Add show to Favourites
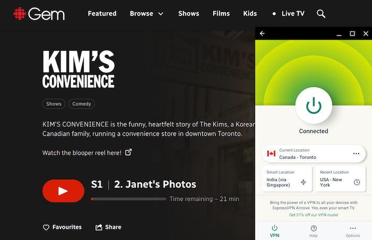This screenshot has width=372, height=240. click(62, 227)
